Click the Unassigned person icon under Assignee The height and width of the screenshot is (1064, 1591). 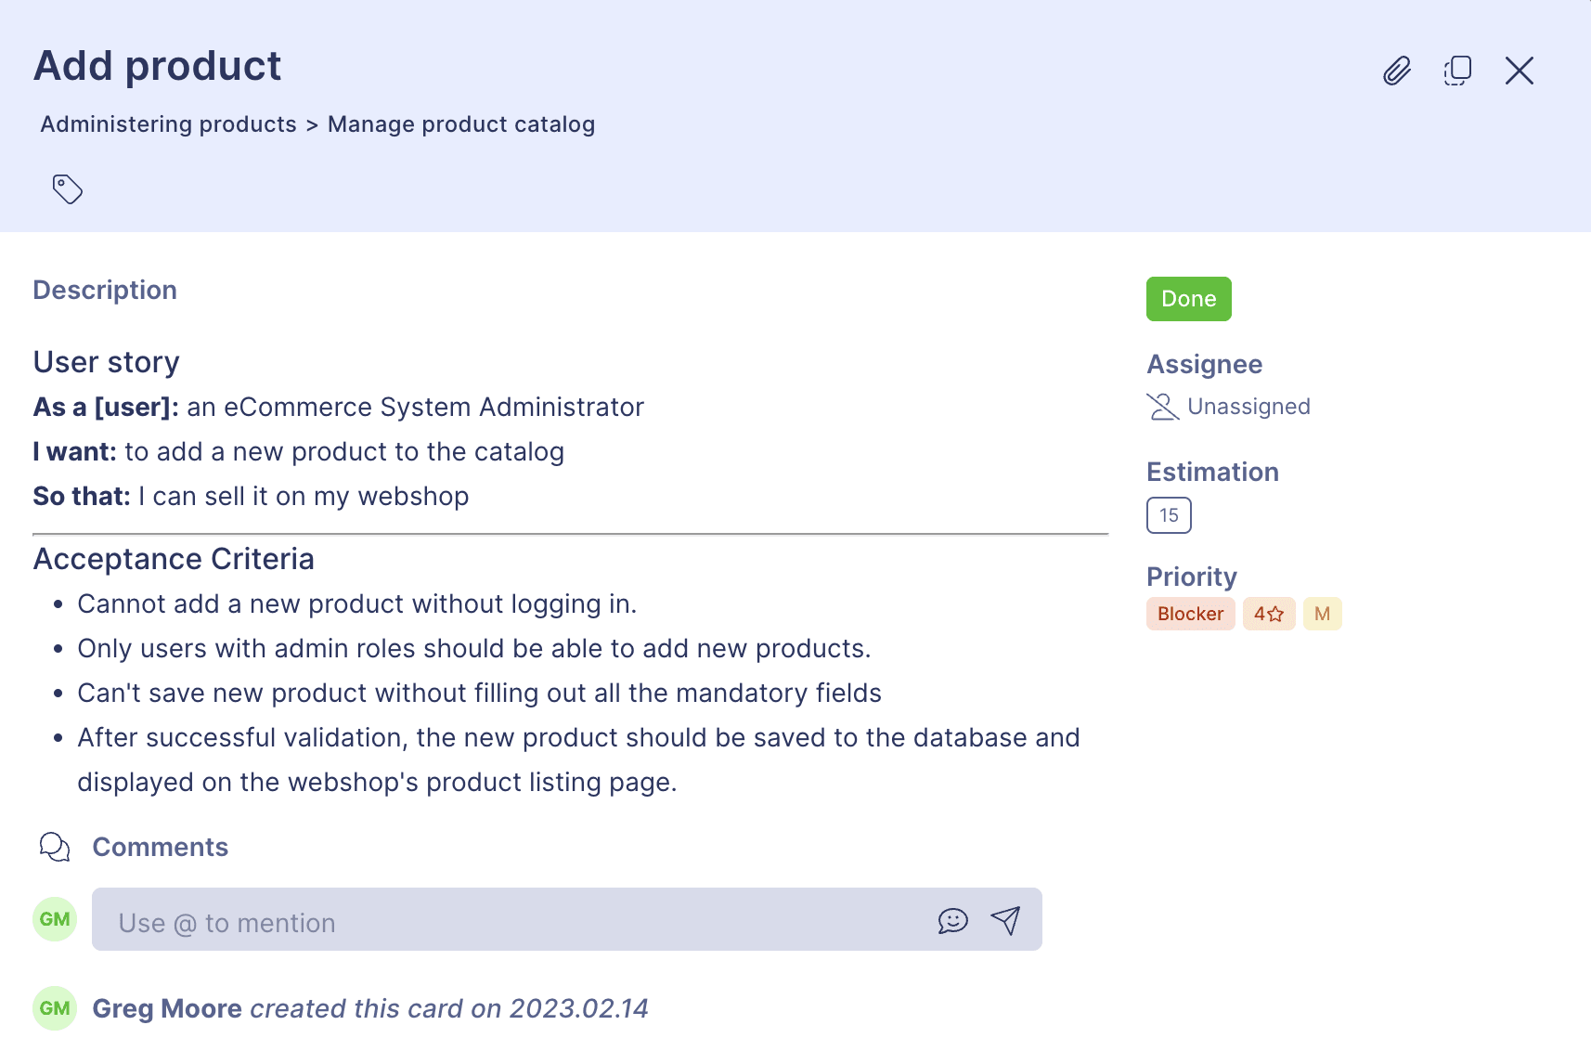pos(1161,406)
